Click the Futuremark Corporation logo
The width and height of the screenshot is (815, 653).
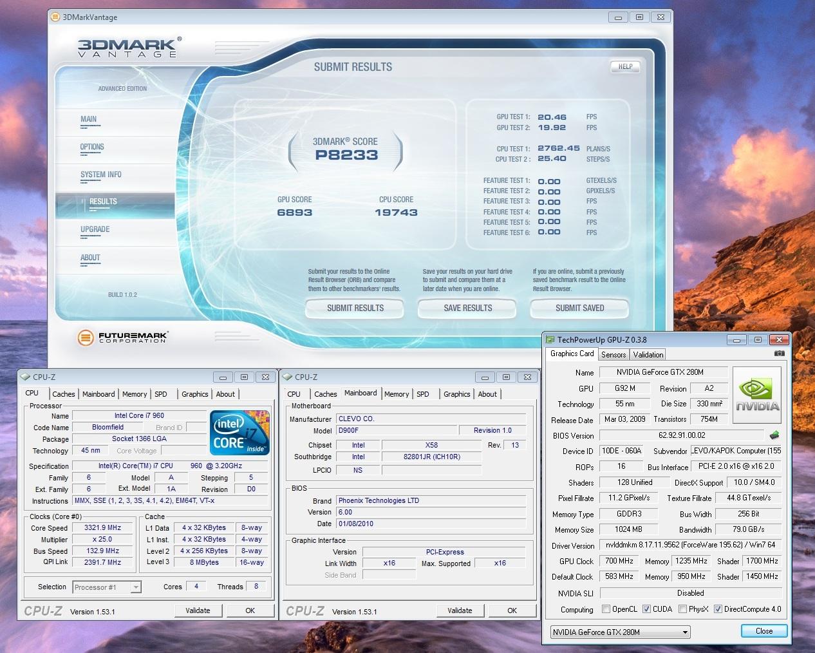122,337
